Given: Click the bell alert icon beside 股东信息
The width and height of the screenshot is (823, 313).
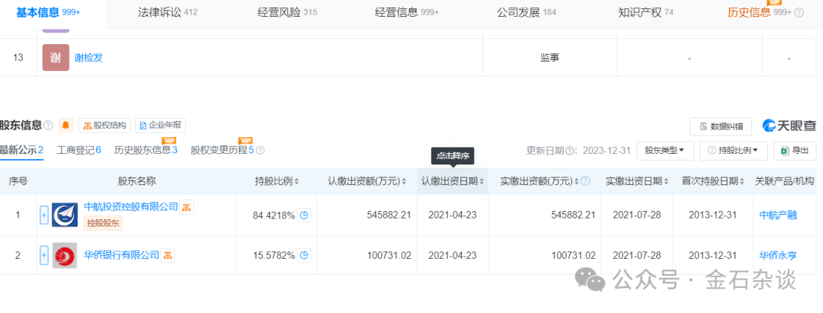Looking at the screenshot, I should pos(66,126).
